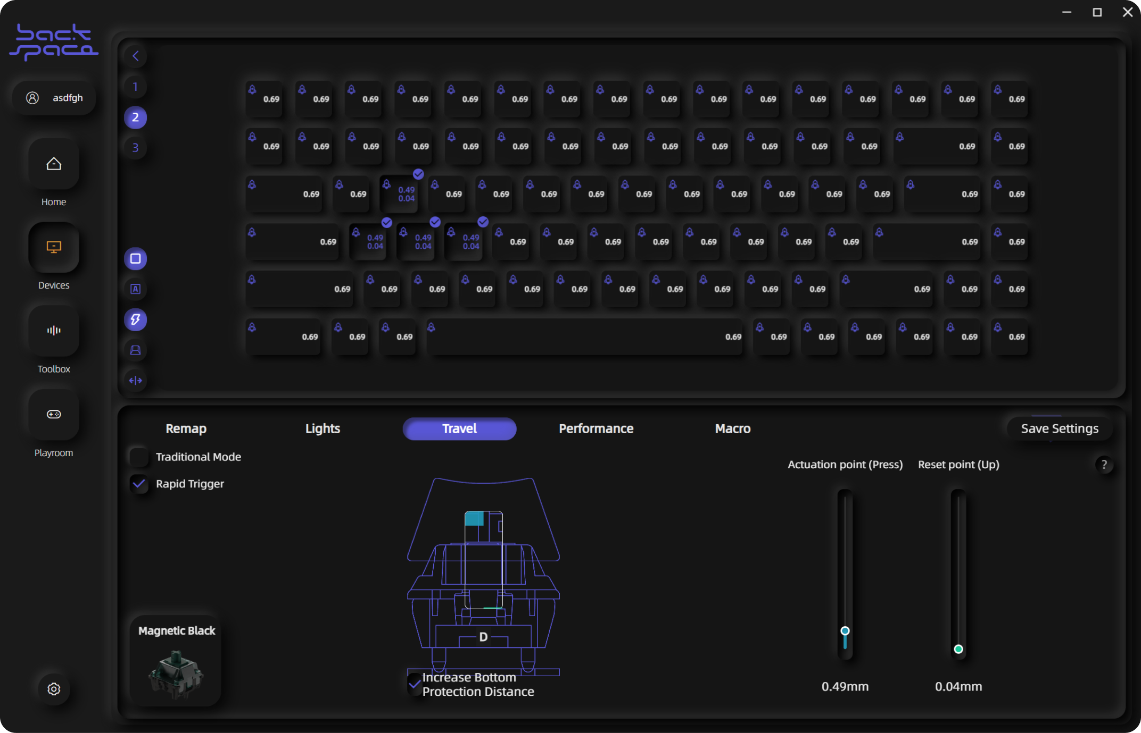This screenshot has height=733, width=1141.
Task: Click the keycap-shaped selection icon
Action: tap(135, 350)
